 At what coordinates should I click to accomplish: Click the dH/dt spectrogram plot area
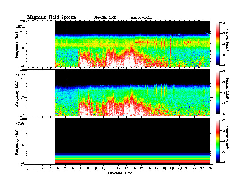click(119, 44)
